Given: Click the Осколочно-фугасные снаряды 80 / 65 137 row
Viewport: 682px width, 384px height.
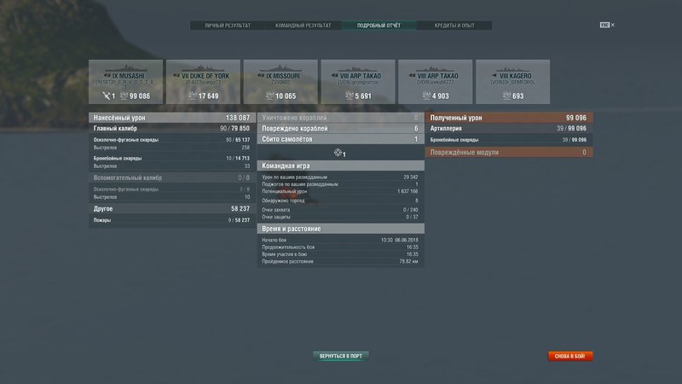Looking at the screenshot, I should [x=172, y=140].
